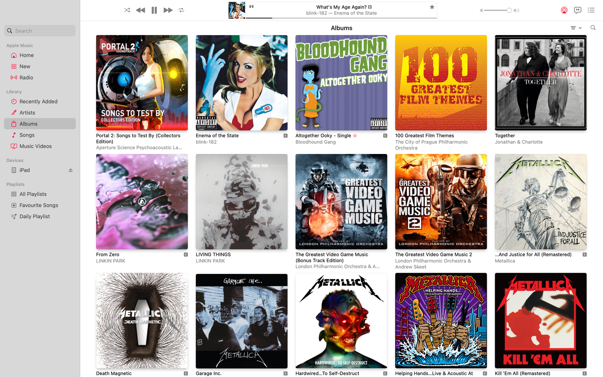The height and width of the screenshot is (377, 603).
Task: Click LINKIN PARK under LIVING THINGS
Action: (210, 261)
